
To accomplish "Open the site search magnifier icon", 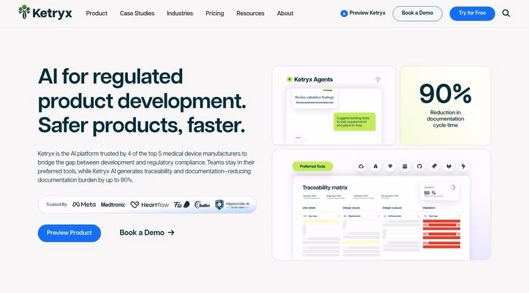I will (506, 13).
